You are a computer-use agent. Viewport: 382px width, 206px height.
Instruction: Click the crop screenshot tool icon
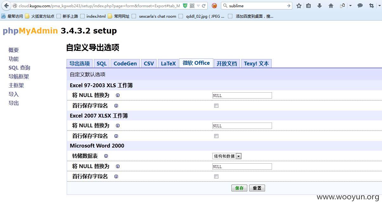pyautogui.click(x=372, y=6)
